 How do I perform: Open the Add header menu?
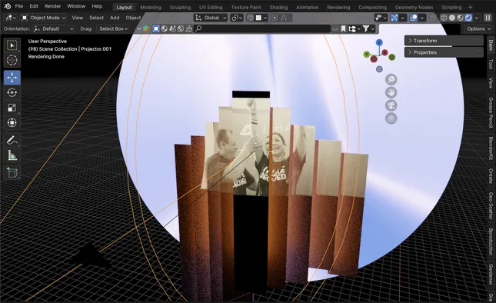point(115,18)
